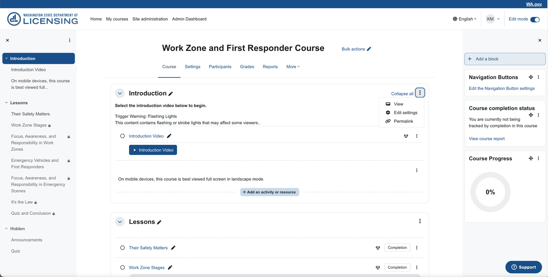Open the Lessons section three-dot menu
This screenshot has height=277, width=548.
(x=420, y=221)
